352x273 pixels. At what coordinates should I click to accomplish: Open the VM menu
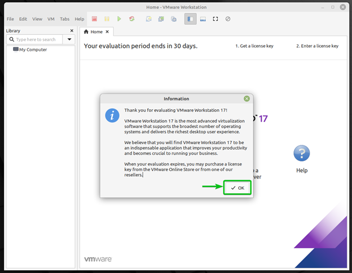click(x=51, y=19)
